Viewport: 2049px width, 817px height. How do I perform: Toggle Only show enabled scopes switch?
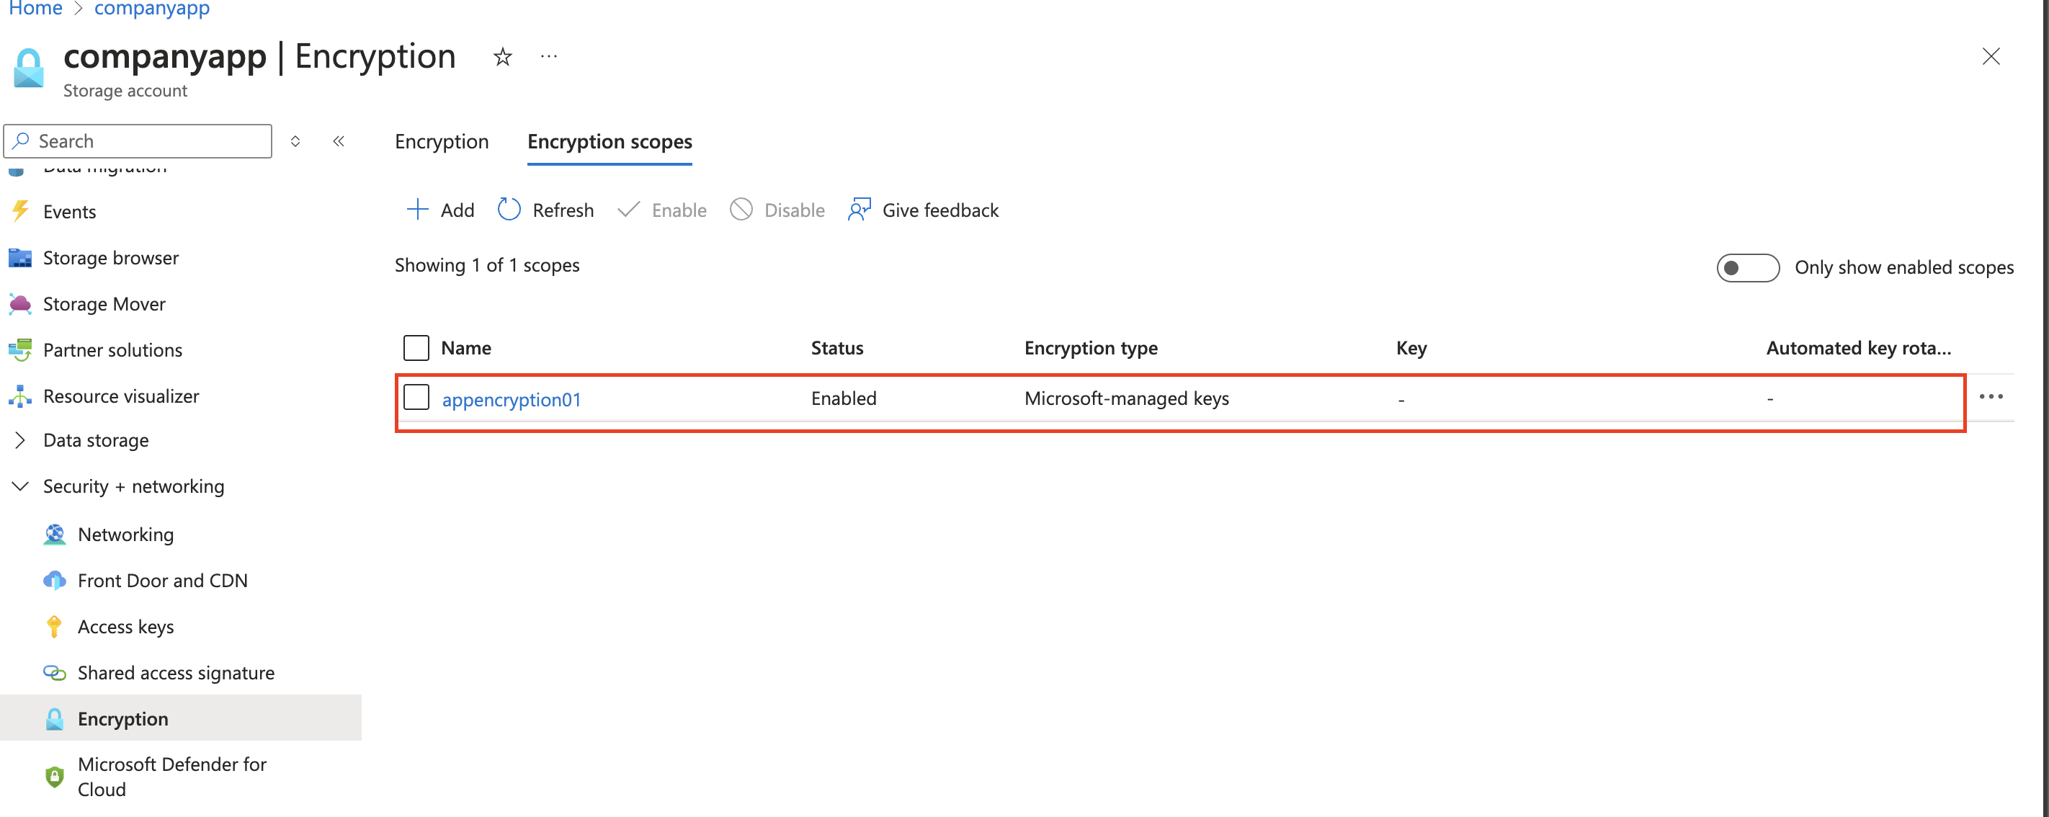1748,267
